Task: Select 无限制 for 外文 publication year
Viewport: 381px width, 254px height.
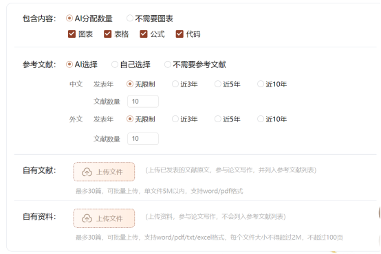Action: tap(130, 119)
